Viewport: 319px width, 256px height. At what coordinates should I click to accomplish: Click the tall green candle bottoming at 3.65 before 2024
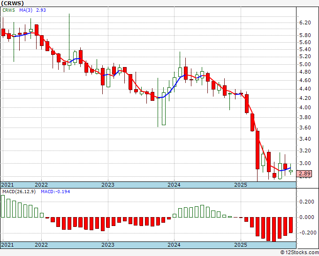(164, 109)
